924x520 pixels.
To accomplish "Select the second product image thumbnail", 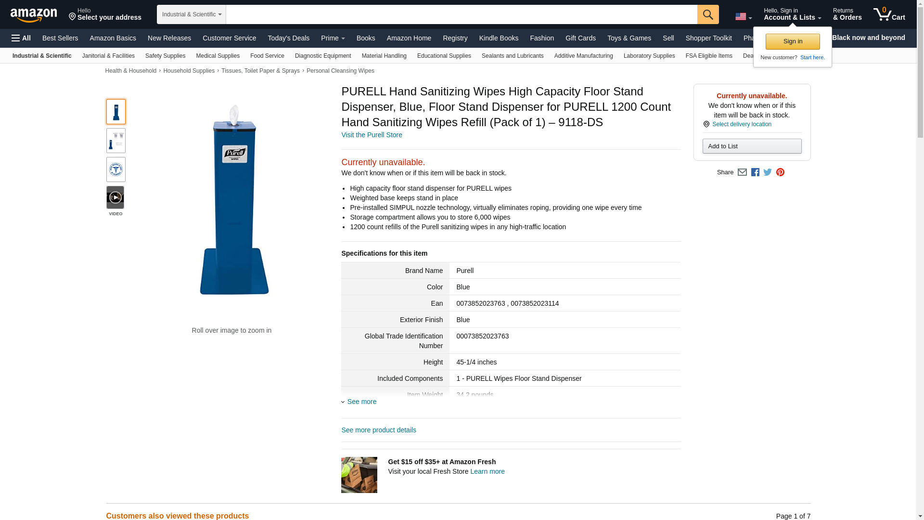I will (115, 141).
